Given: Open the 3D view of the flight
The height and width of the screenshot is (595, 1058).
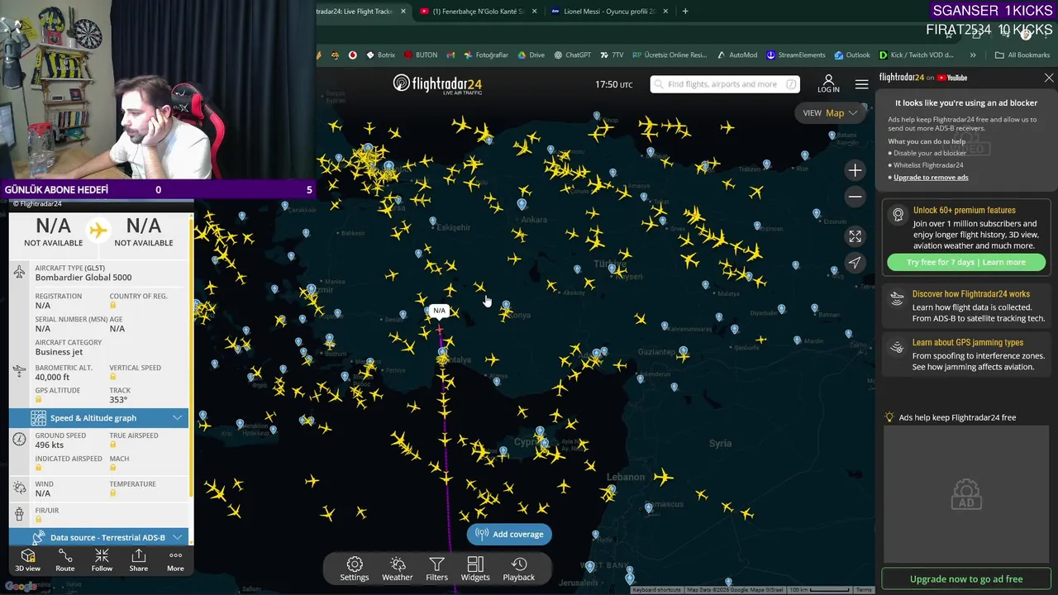Looking at the screenshot, I should (27, 560).
